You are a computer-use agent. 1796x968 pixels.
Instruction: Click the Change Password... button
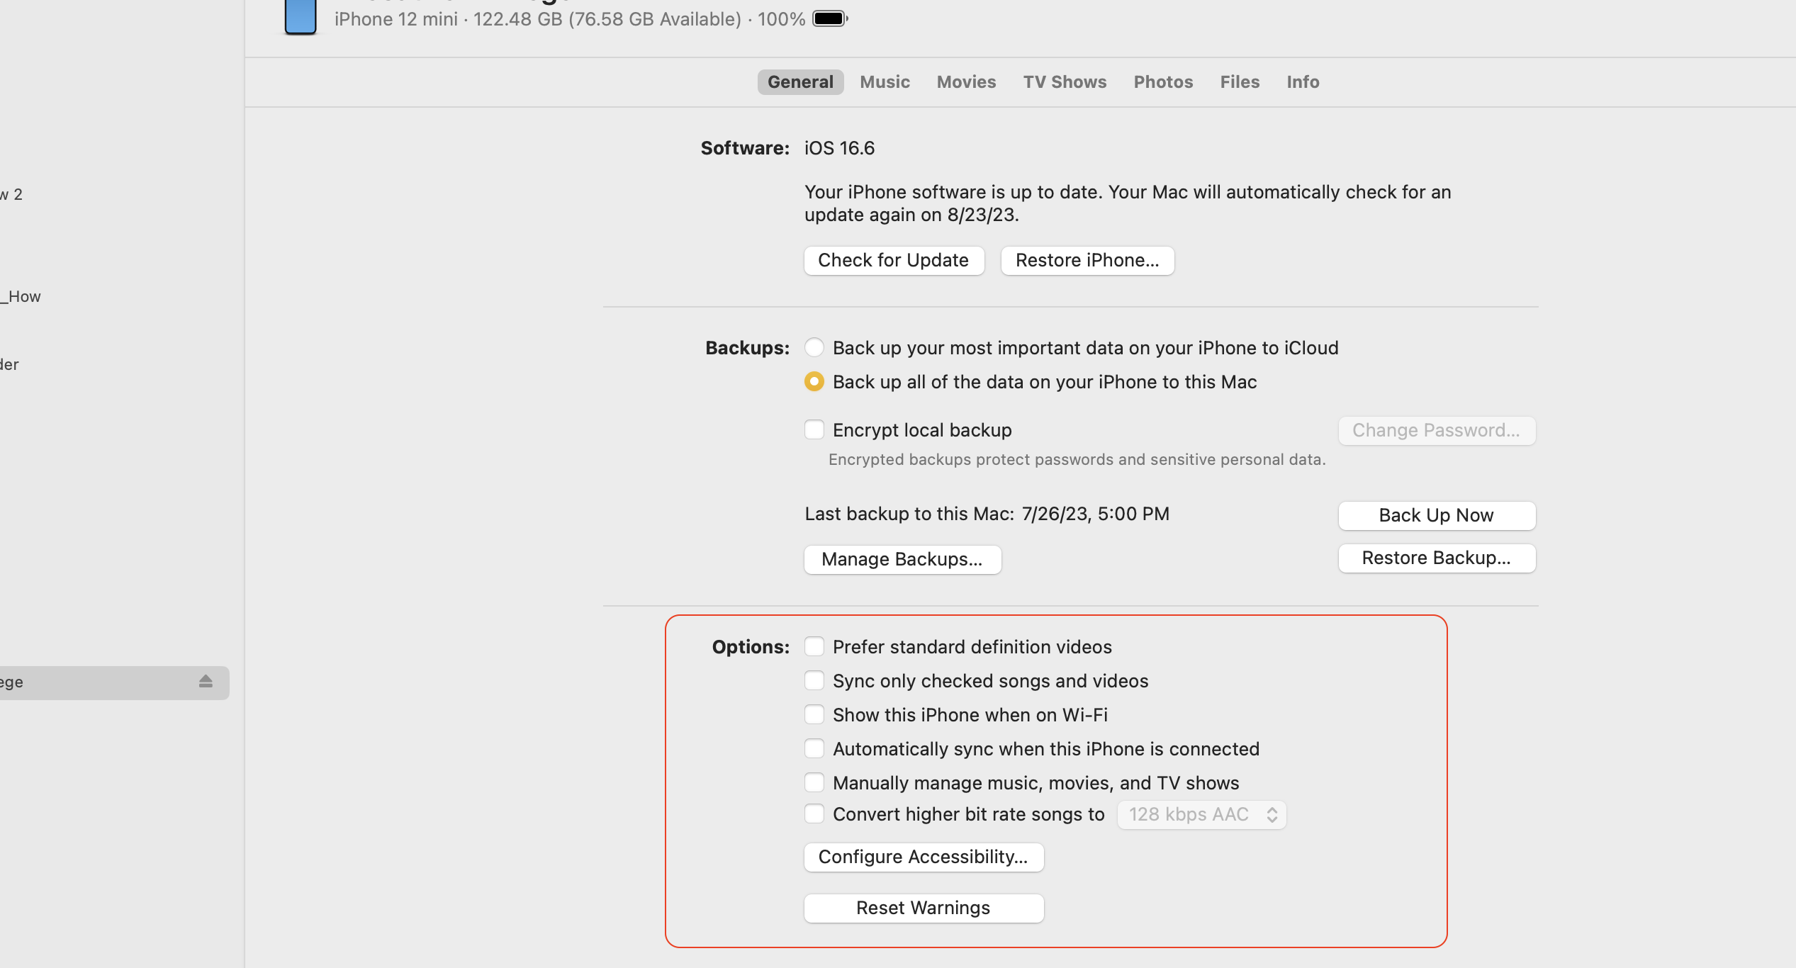(1437, 430)
